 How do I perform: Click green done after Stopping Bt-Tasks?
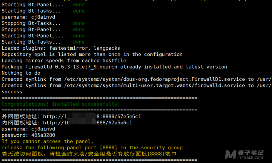coord(79,23)
